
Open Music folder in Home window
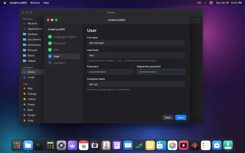point(33,55)
